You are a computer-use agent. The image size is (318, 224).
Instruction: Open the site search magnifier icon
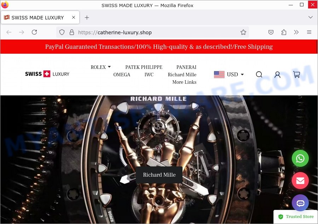(259, 75)
